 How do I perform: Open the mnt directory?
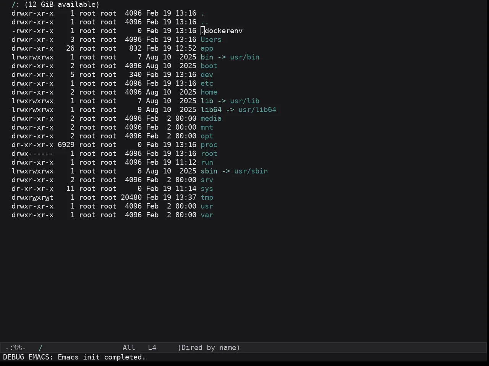click(x=207, y=127)
